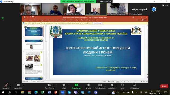
Task: Open PowerPoint Transitions tab
Action: 48,20
